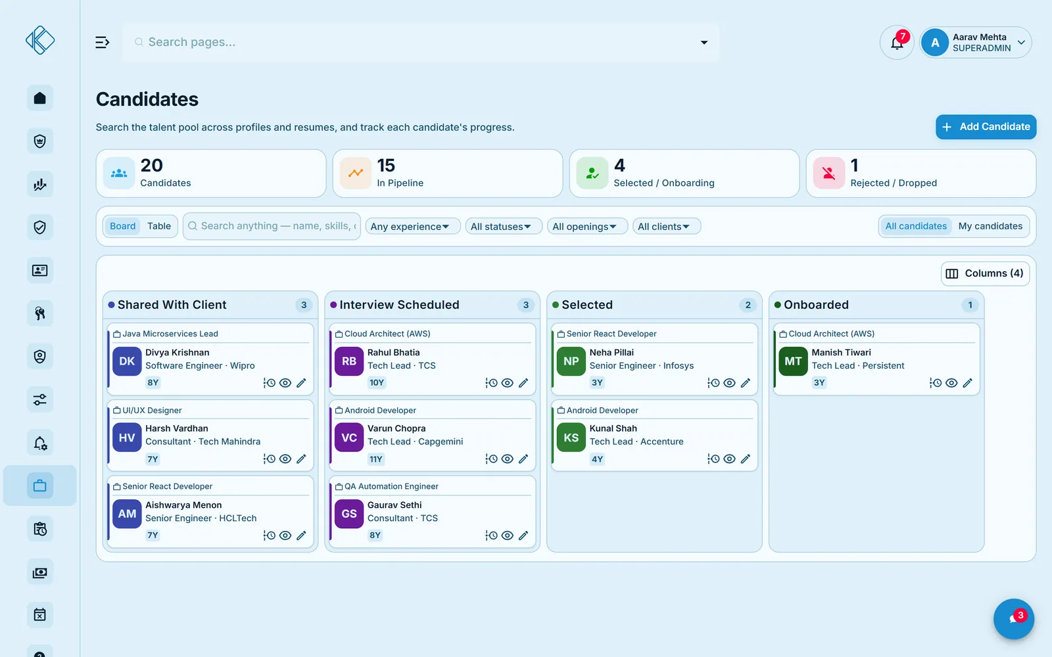Click the sliders settings icon in sidebar

coord(40,399)
